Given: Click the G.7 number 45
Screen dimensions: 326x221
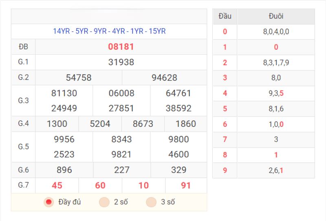Looking at the screenshot, I should click(57, 186).
